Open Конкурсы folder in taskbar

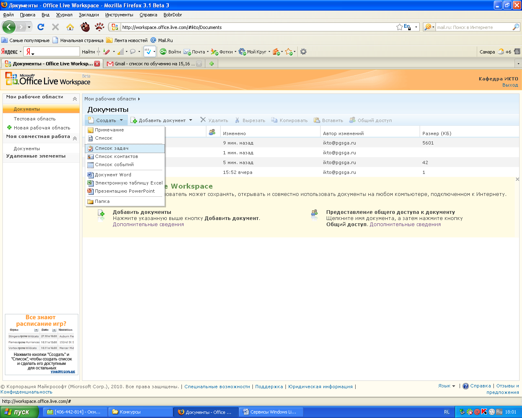click(141, 412)
